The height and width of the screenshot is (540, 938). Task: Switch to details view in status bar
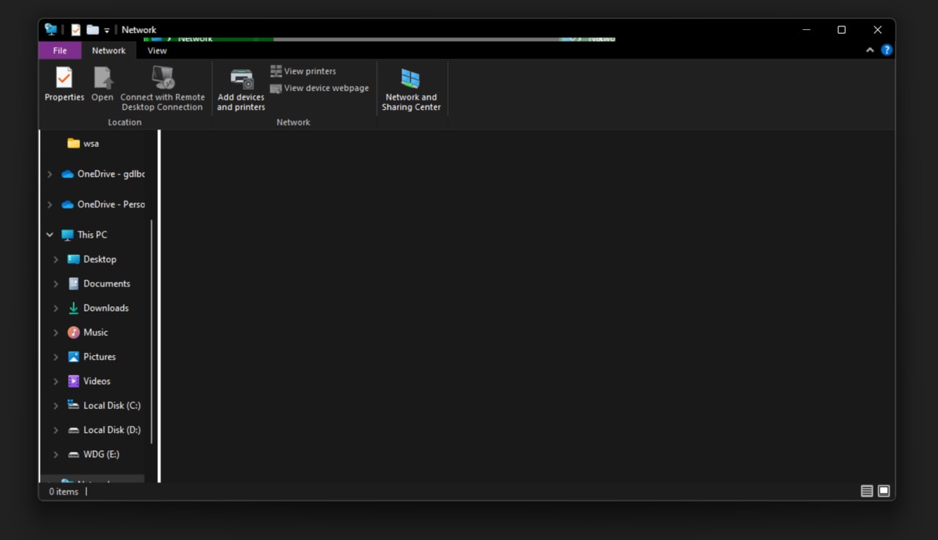pyautogui.click(x=867, y=491)
